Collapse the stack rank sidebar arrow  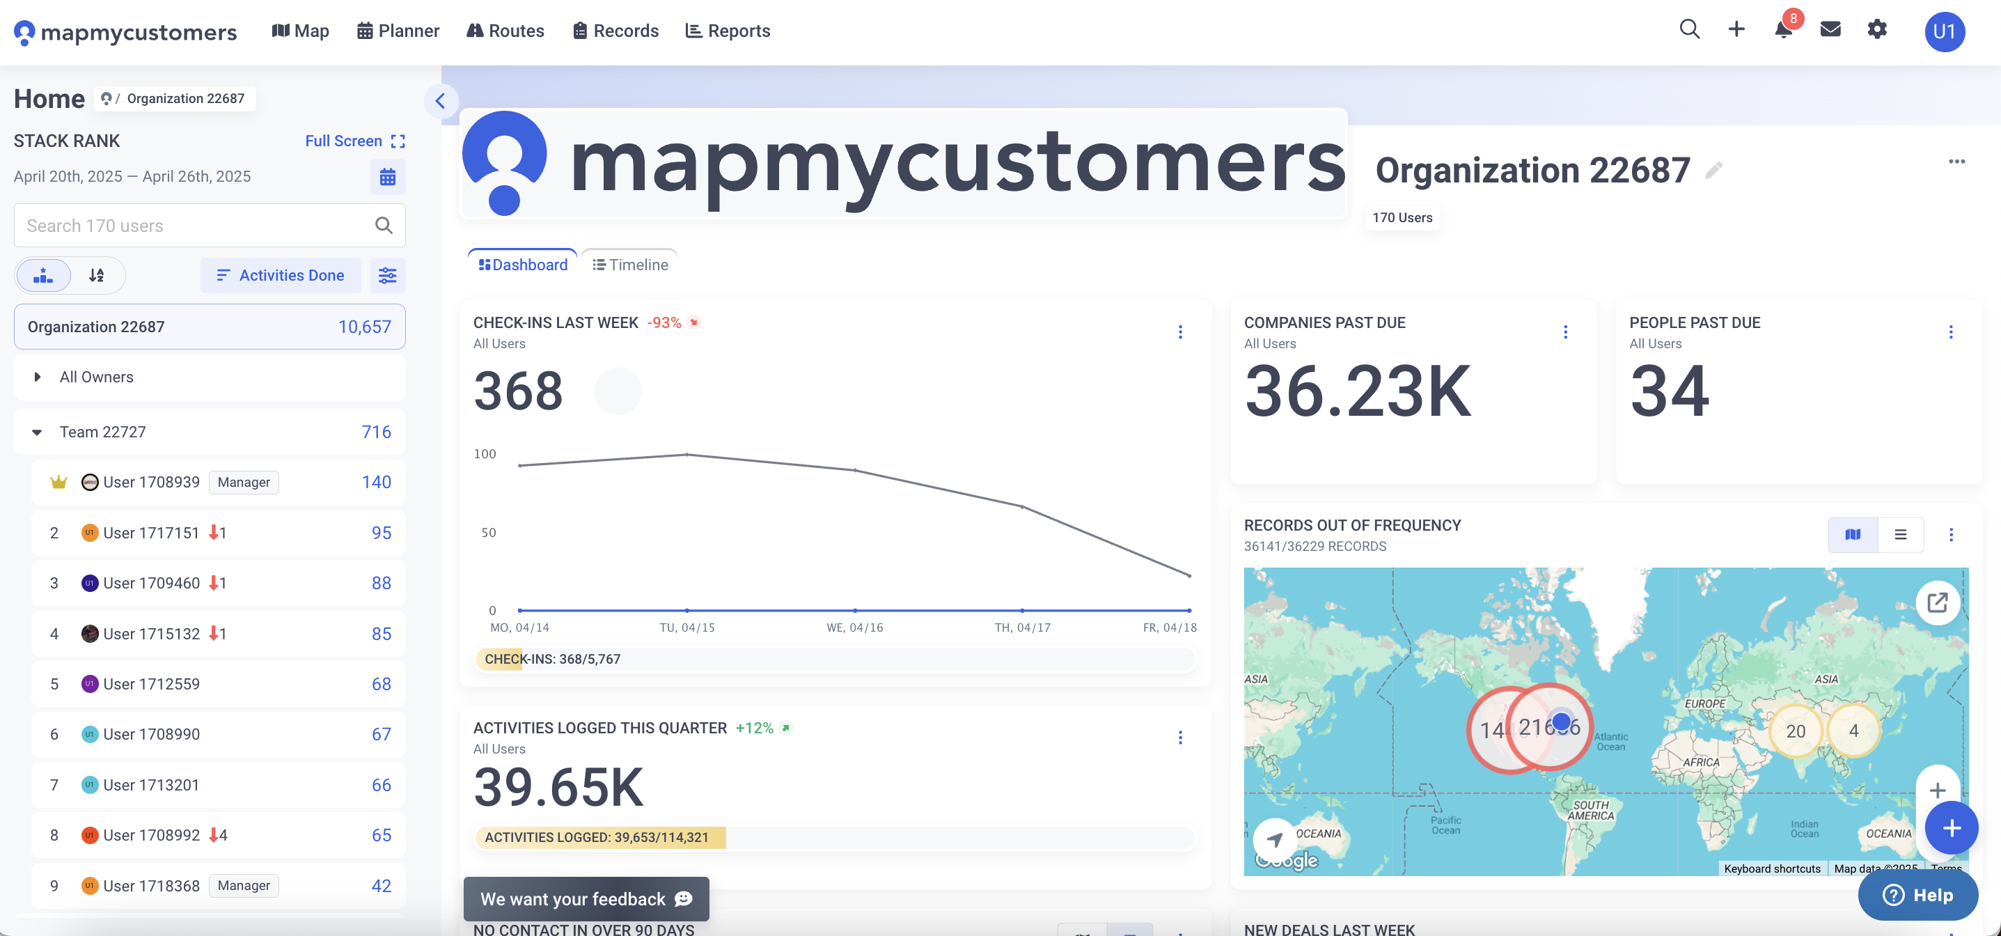(x=441, y=101)
